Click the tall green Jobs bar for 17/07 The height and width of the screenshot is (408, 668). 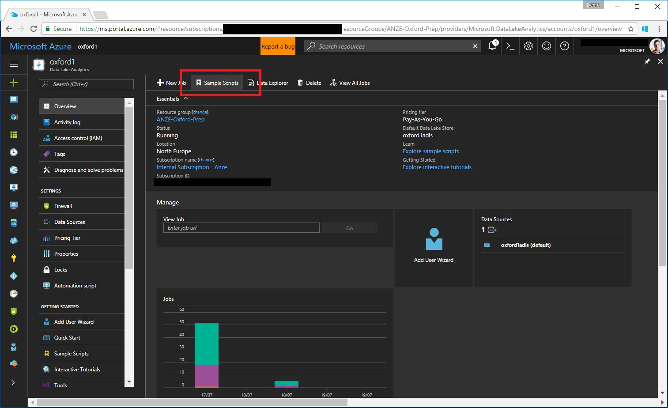[x=207, y=344]
